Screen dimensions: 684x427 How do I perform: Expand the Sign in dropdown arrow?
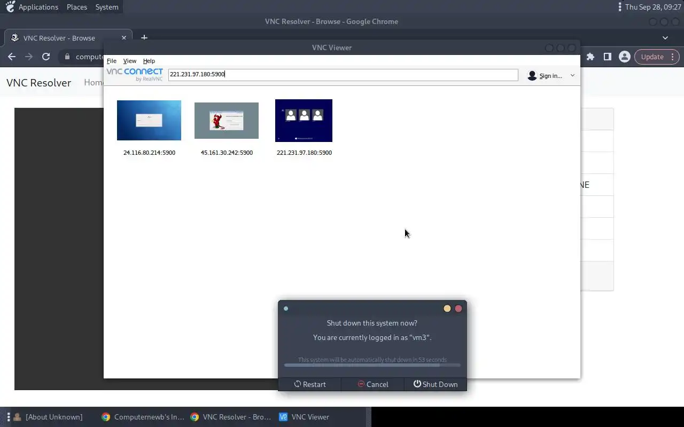pyautogui.click(x=572, y=75)
